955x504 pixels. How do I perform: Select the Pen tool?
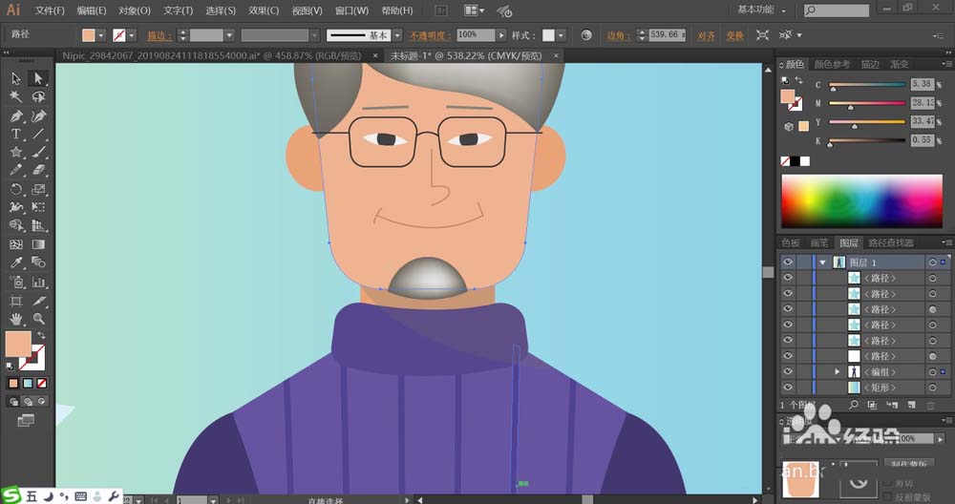(16, 115)
